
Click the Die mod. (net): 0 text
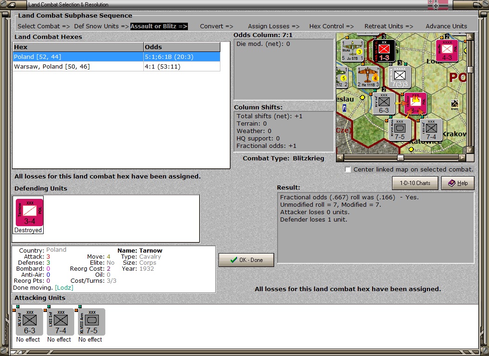coord(263,44)
